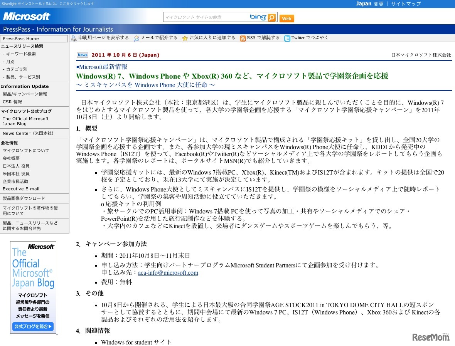Click the RSS feed icon to subscribe
The width and height of the screenshot is (455, 346).
point(243,38)
